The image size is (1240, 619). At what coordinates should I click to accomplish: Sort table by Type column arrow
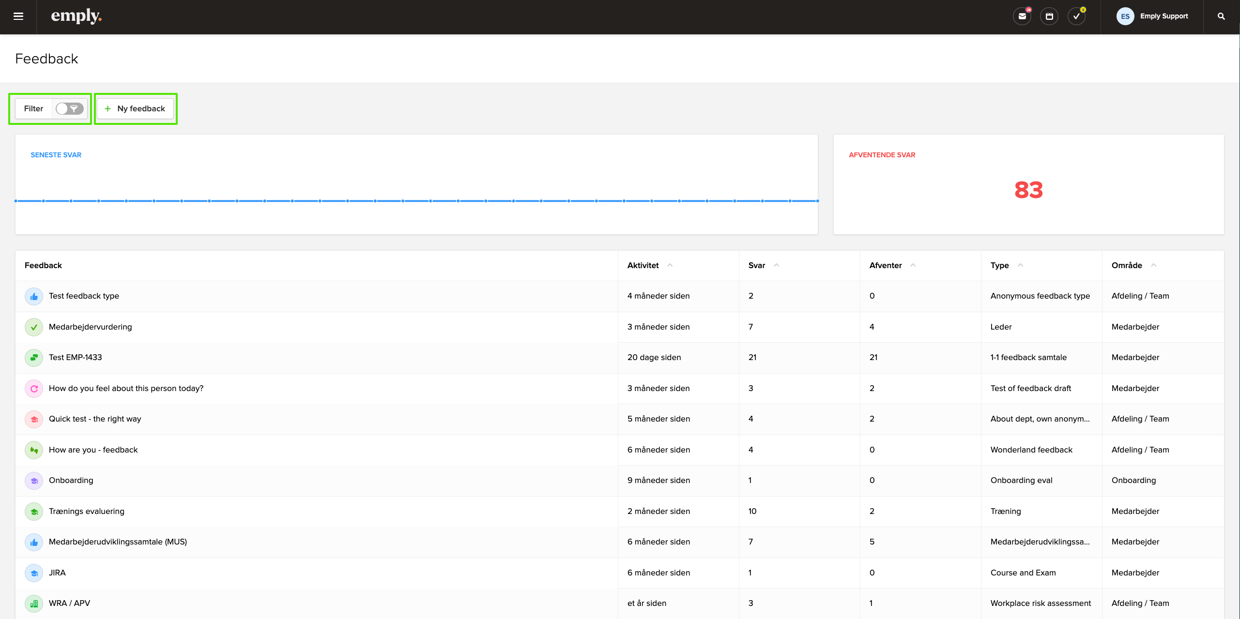pyautogui.click(x=1020, y=265)
